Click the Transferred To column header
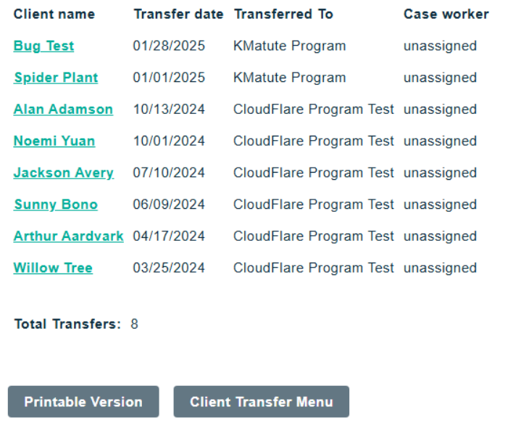526x436 pixels. (x=283, y=14)
